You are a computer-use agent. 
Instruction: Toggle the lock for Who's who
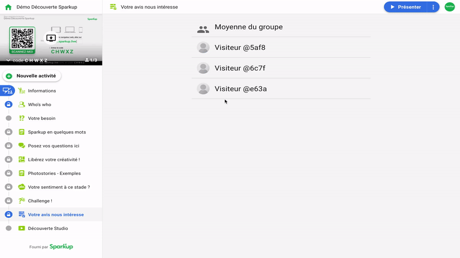coord(9,104)
